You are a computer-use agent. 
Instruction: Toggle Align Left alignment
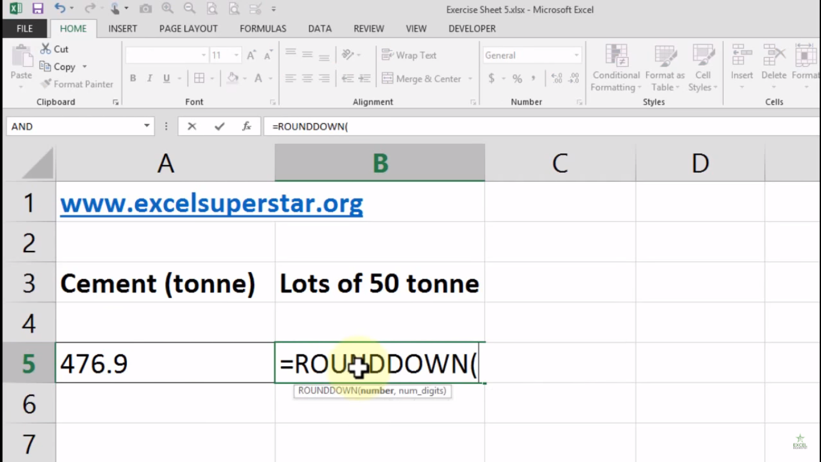point(291,78)
